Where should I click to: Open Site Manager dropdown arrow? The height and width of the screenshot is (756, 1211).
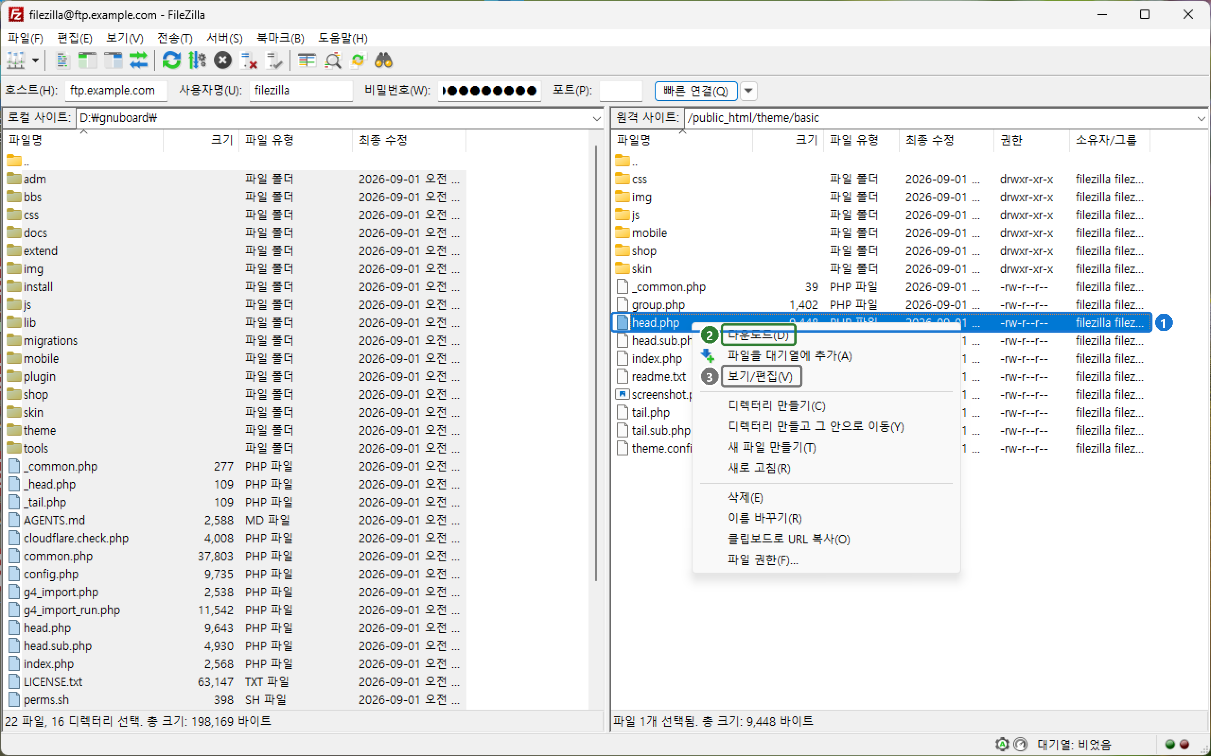point(35,60)
